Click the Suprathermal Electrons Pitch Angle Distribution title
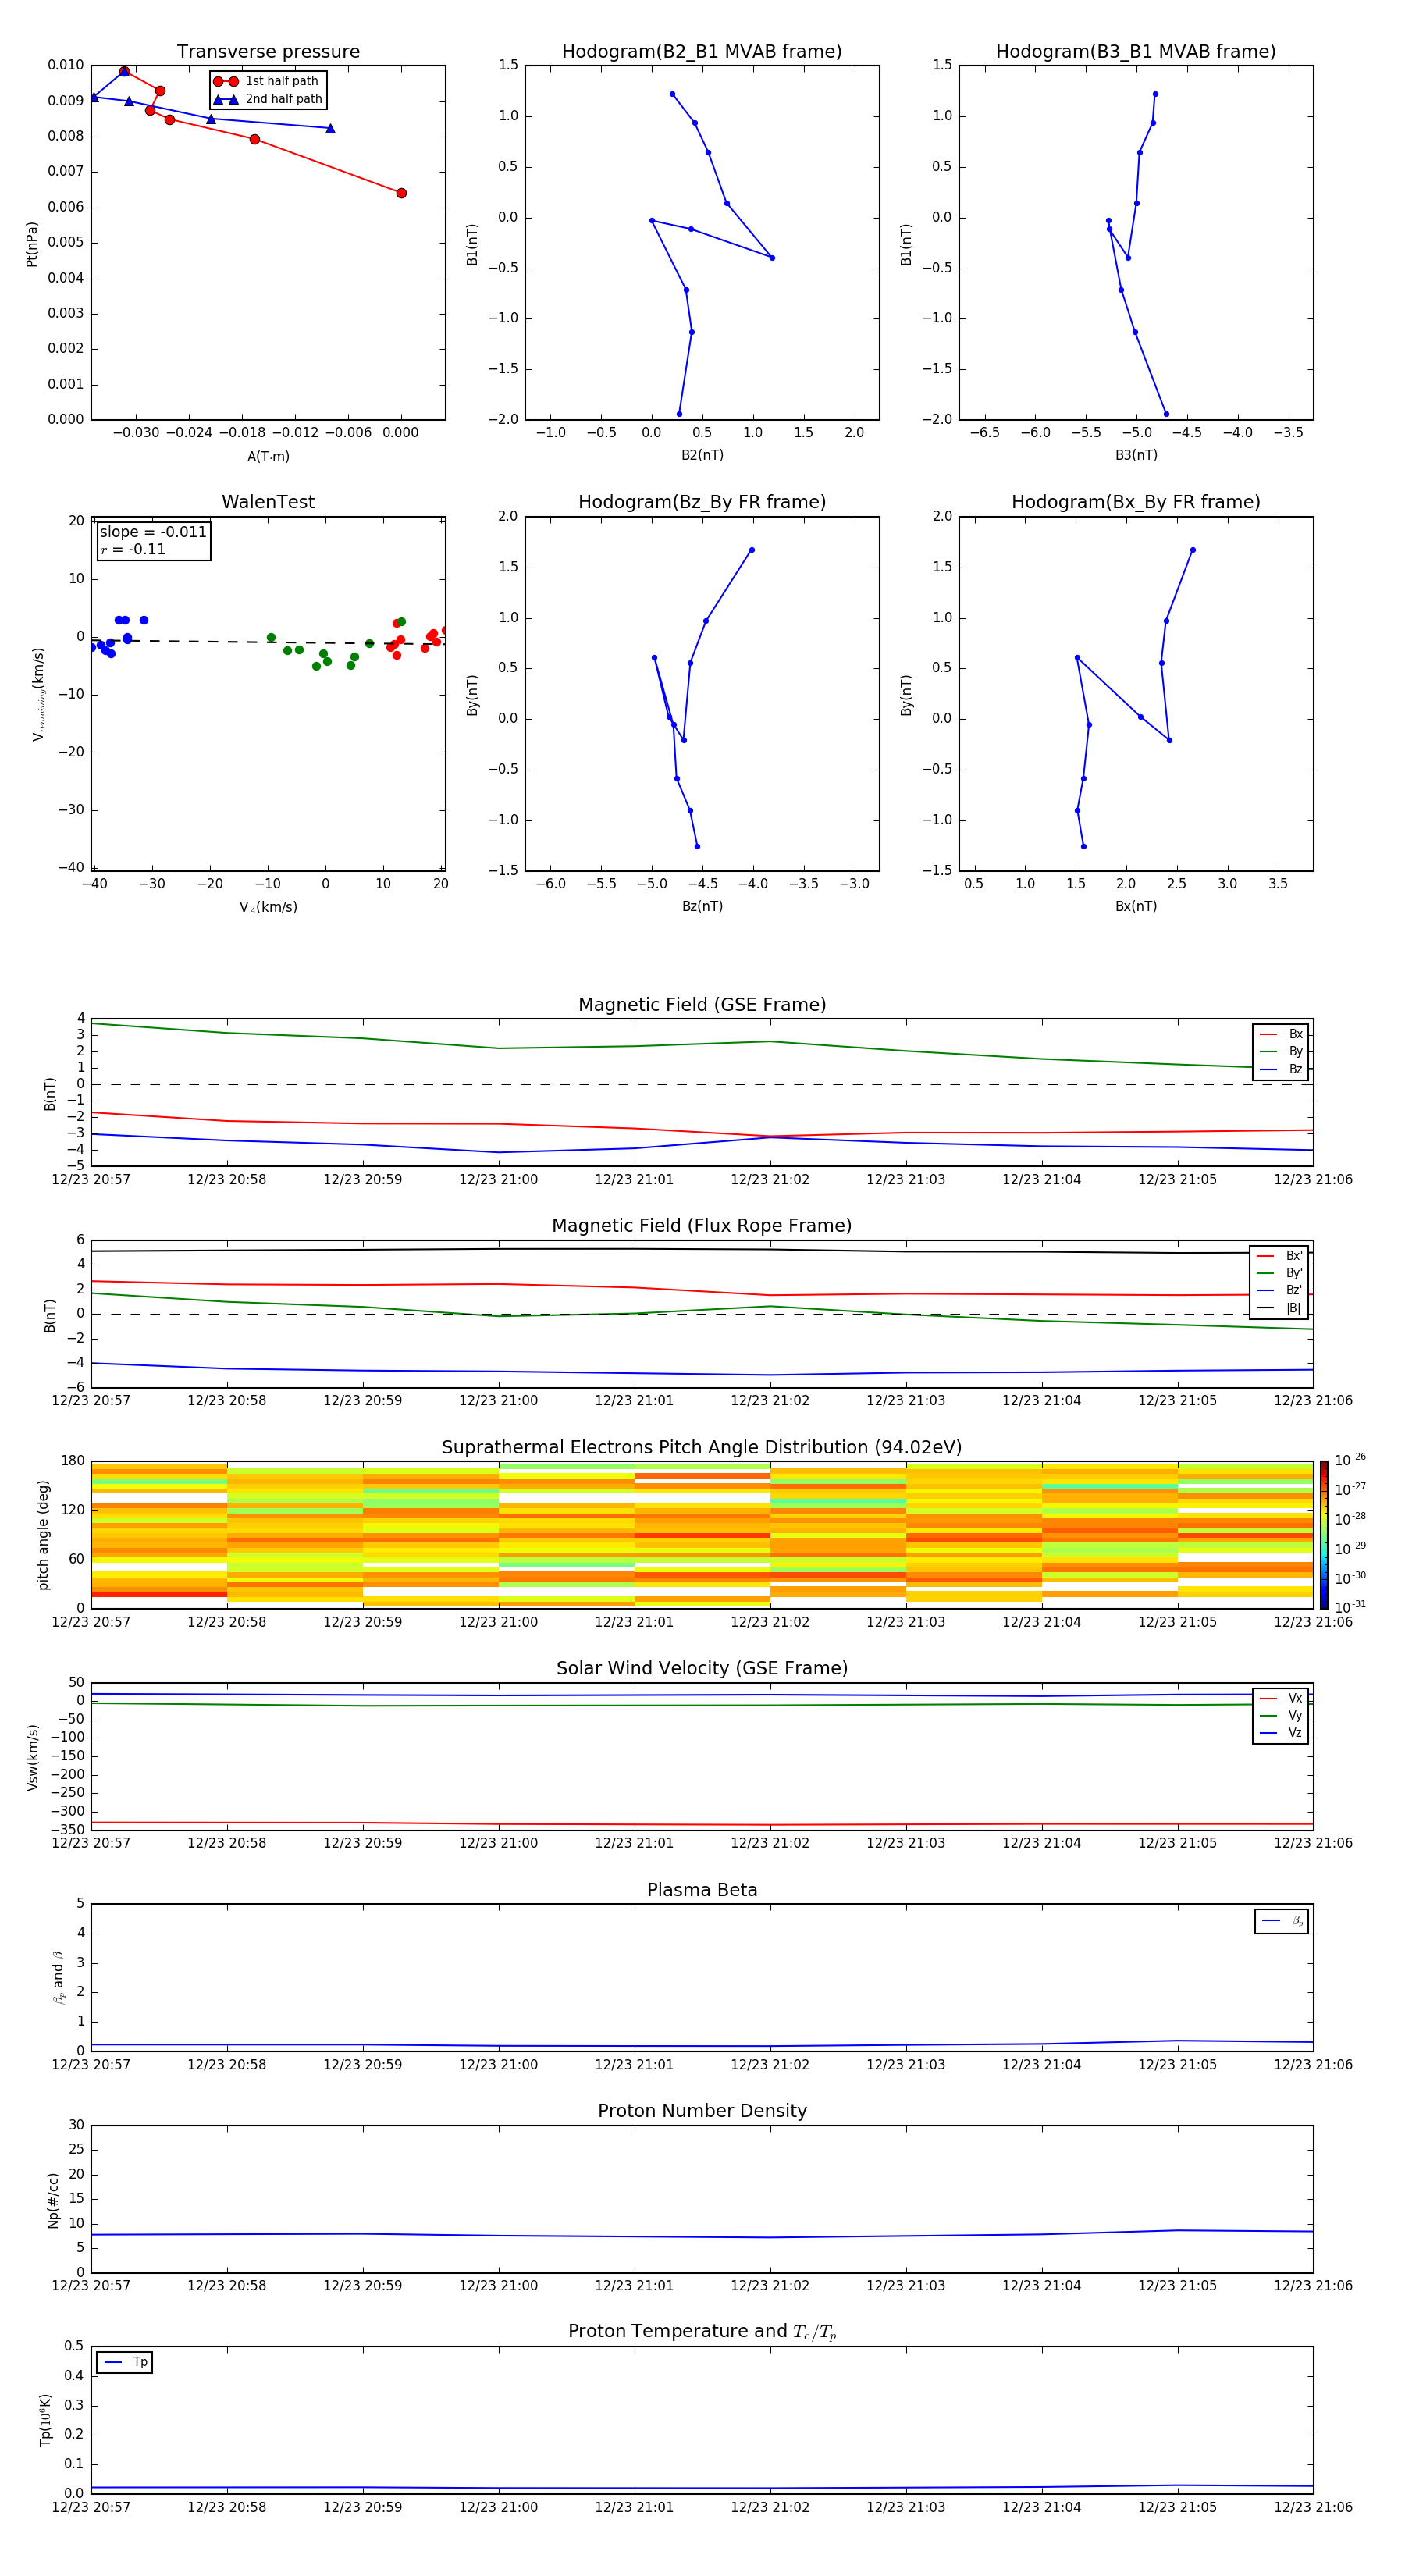The image size is (1405, 2576). click(x=702, y=1448)
